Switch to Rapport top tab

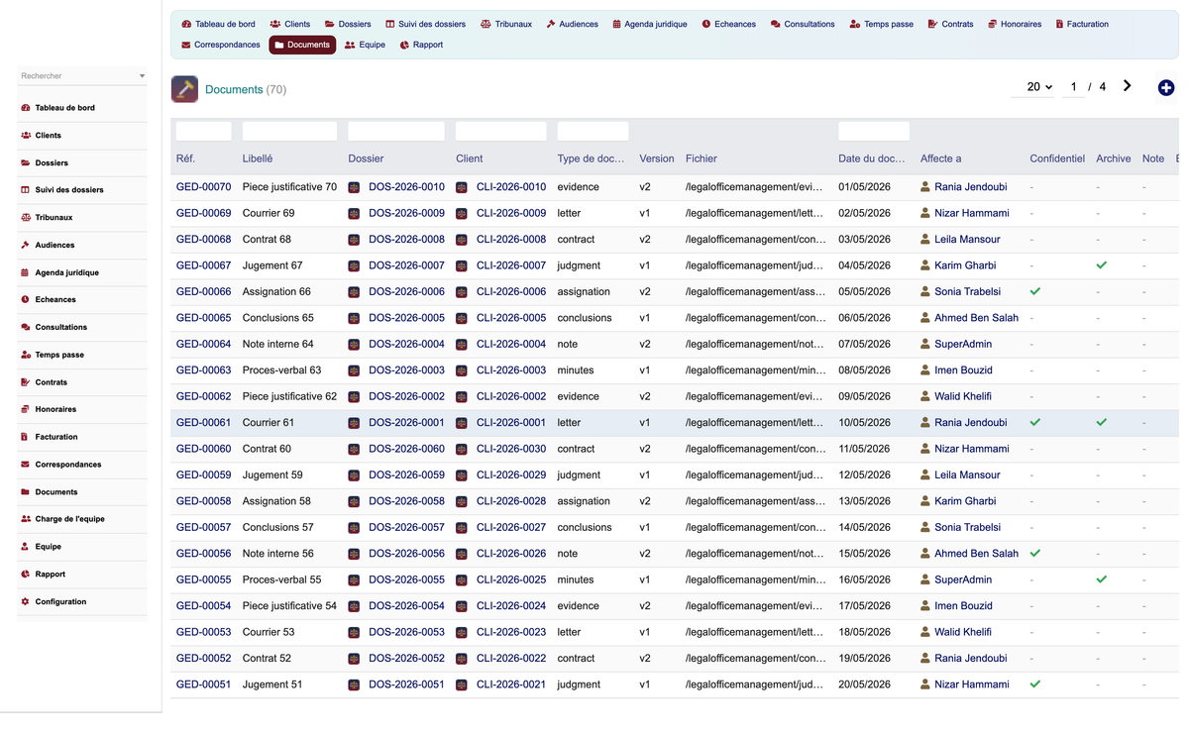[421, 45]
